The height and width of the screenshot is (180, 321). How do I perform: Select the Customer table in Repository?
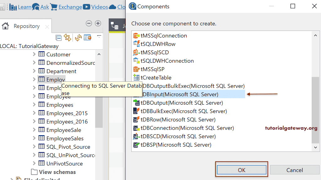click(58, 54)
